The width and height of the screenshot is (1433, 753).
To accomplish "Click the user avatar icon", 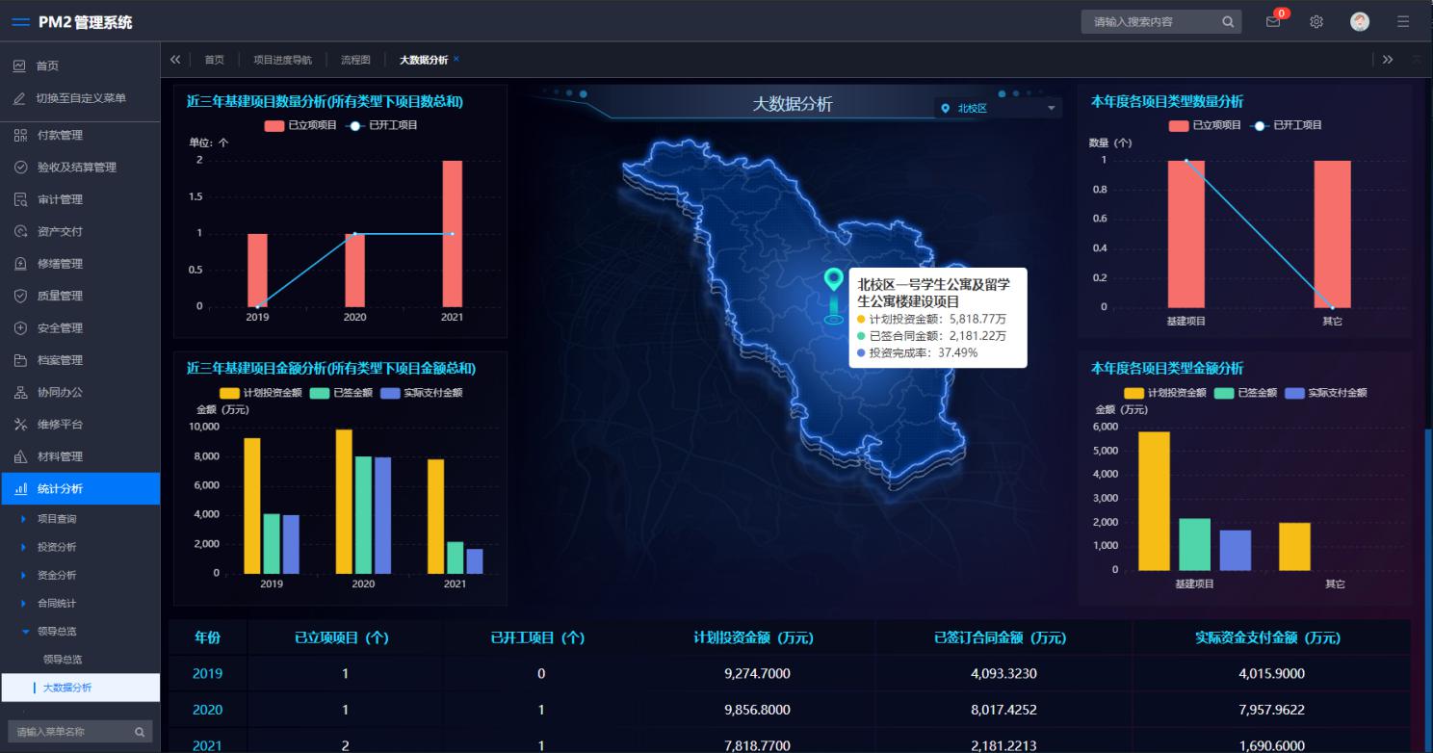I will 1360,22.
